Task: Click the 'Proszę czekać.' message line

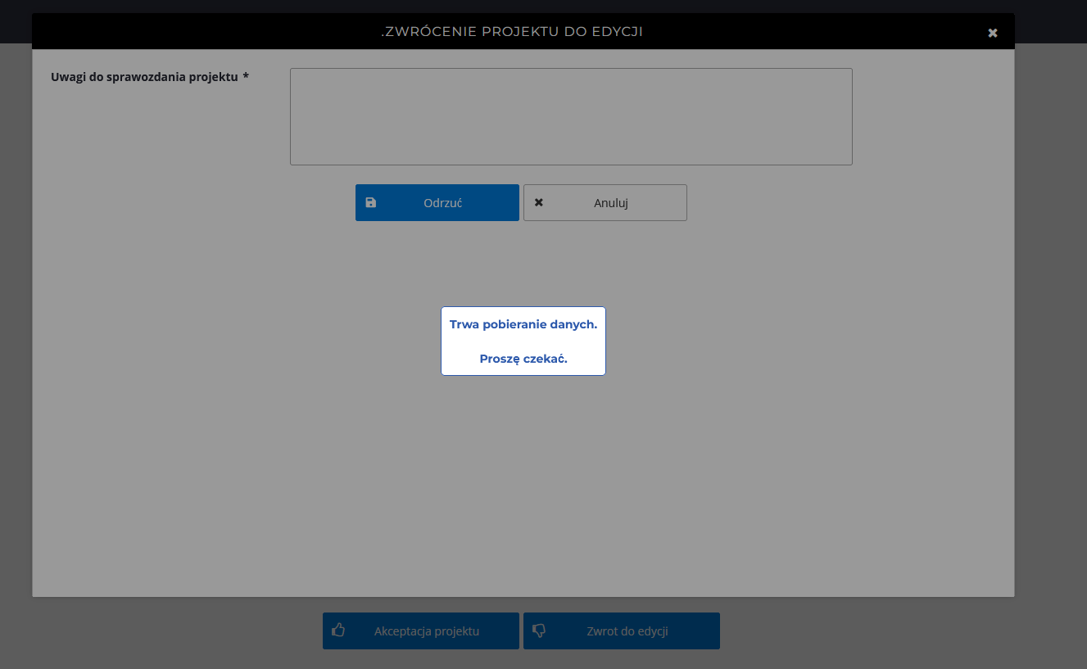Action: 523,359
